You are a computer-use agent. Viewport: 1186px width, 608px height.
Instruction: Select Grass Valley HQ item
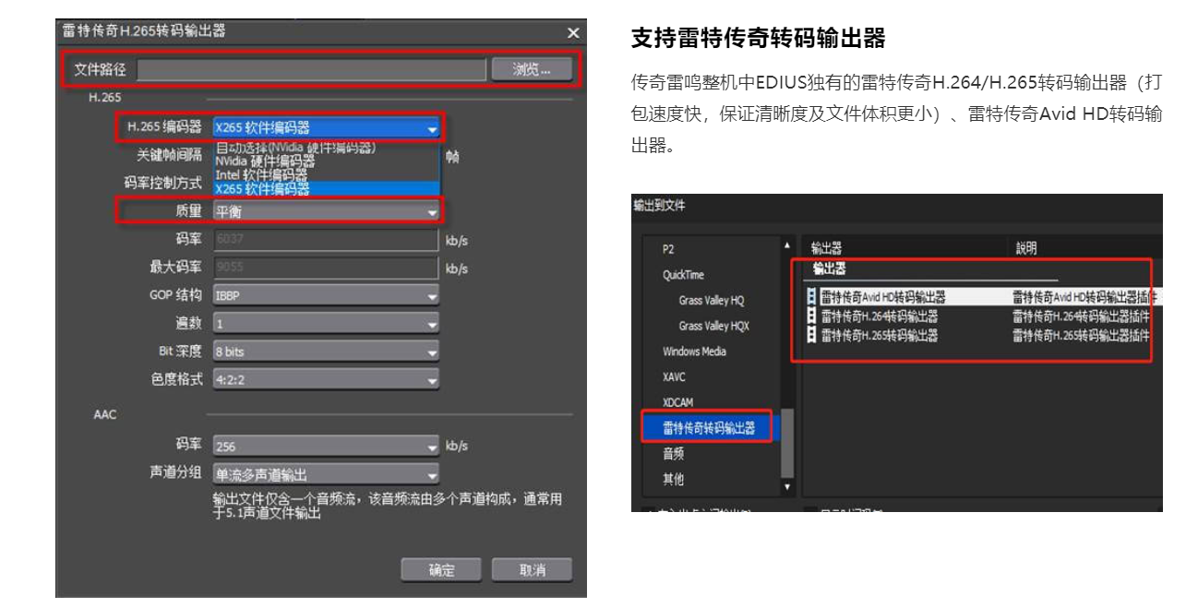712,301
